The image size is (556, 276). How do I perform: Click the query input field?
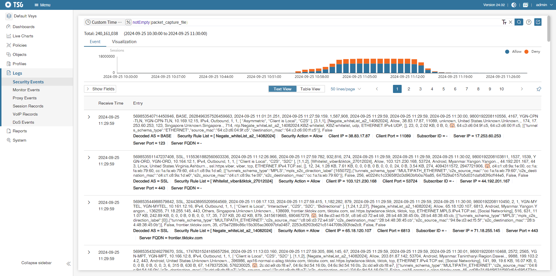[290, 22]
